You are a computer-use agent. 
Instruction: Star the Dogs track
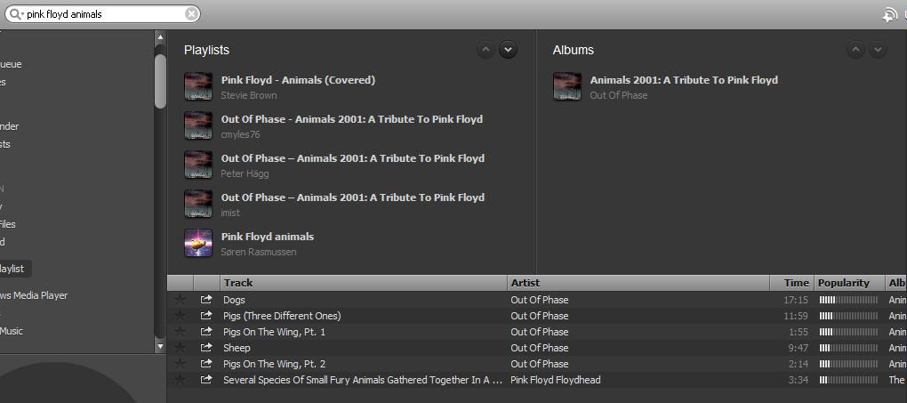(181, 300)
